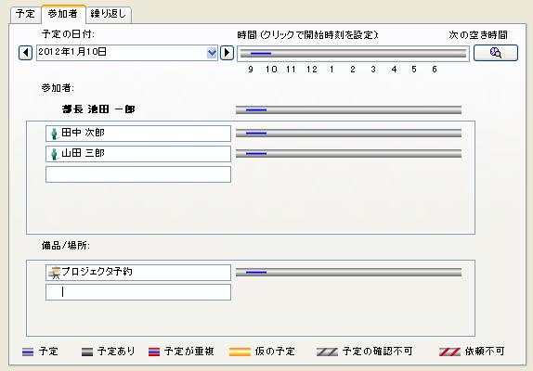Click the projector icon beside プロジェクタ予約
Screen dimensions: 533x371
pyautogui.click(x=54, y=273)
